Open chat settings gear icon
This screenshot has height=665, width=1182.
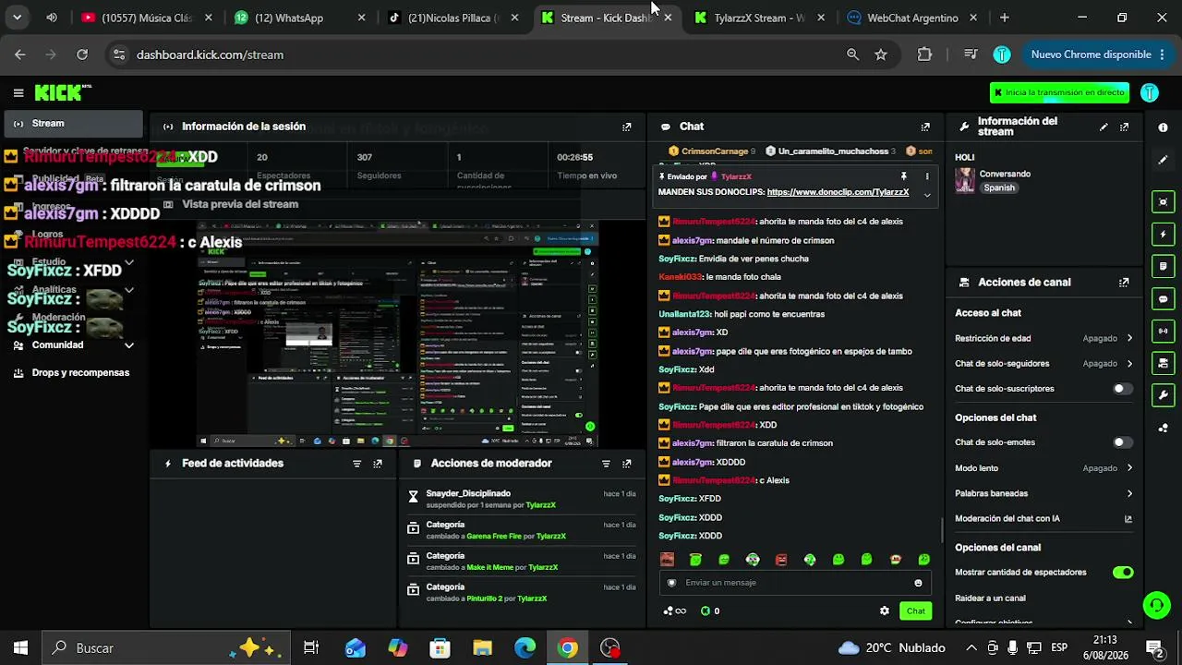pos(885,611)
